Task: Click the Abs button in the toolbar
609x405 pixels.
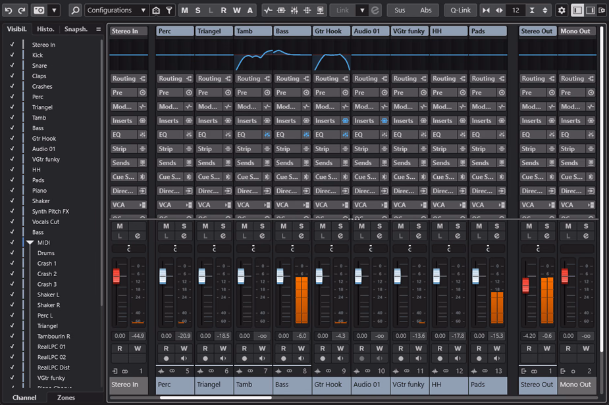Action: [x=426, y=10]
